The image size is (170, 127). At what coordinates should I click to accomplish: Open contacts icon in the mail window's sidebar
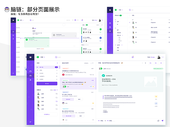(30, 80)
